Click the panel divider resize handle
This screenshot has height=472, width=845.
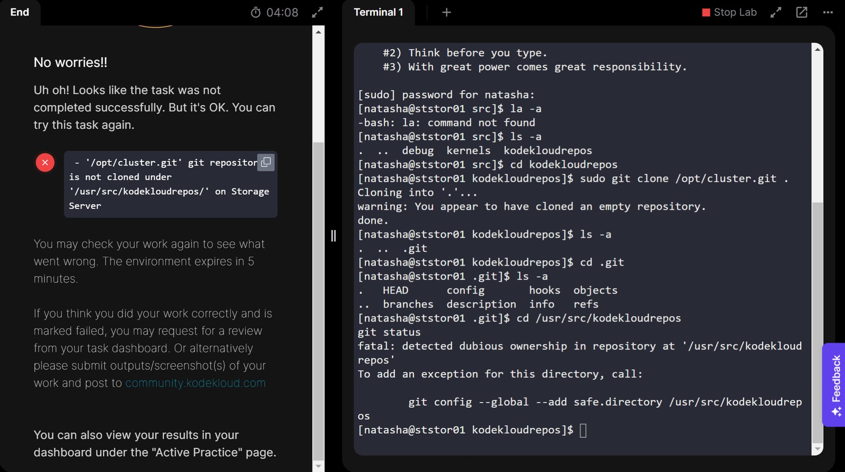pyautogui.click(x=334, y=236)
